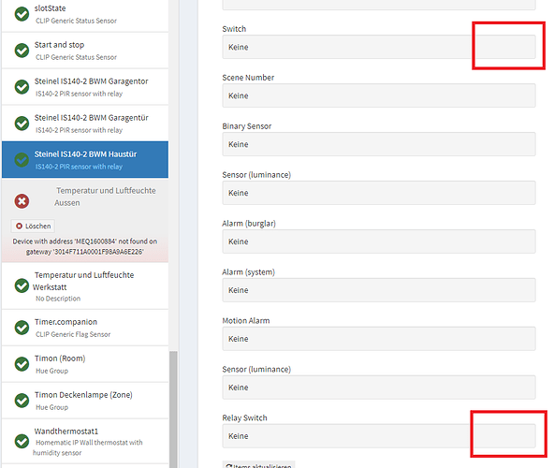Click status check icon for Timon (Room)
Image resolution: width=554 pixels, height=468 pixels.
tap(22, 364)
